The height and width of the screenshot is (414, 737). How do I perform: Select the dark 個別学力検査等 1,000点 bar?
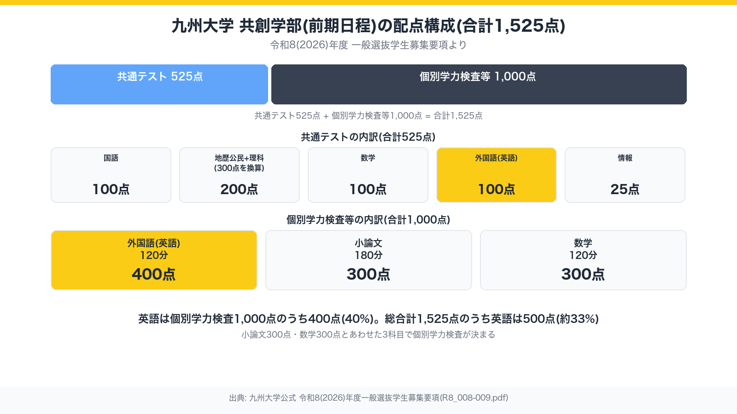tap(479, 84)
